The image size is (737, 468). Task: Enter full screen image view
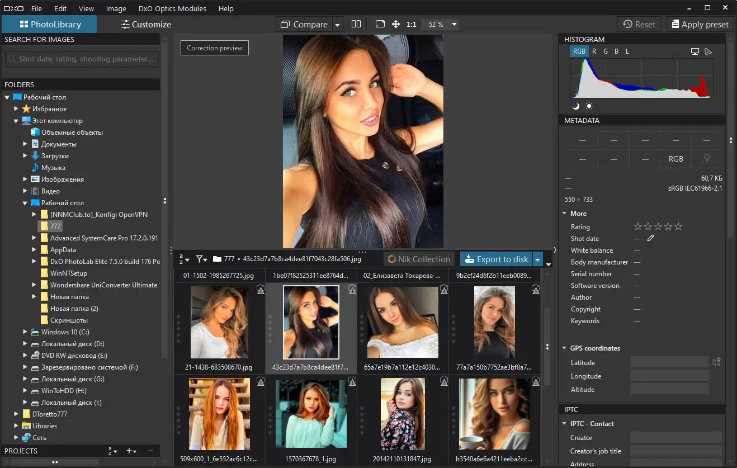click(380, 24)
